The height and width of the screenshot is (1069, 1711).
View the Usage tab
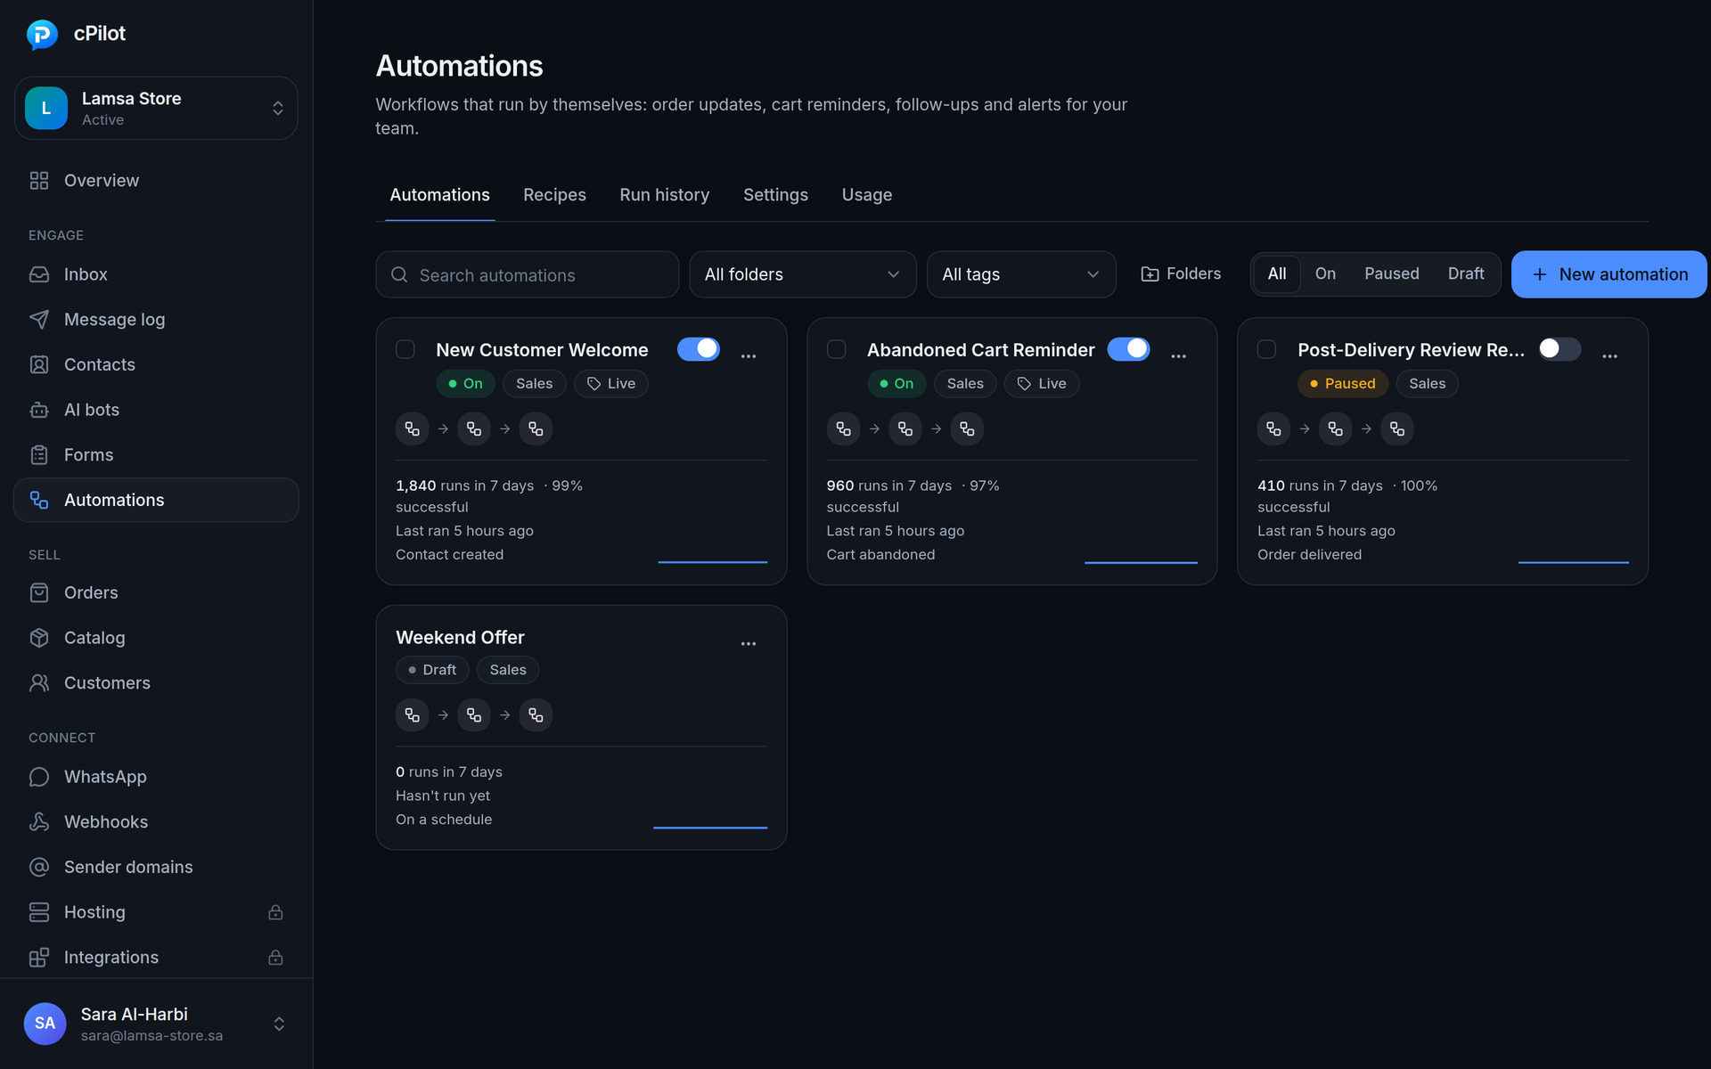click(867, 195)
